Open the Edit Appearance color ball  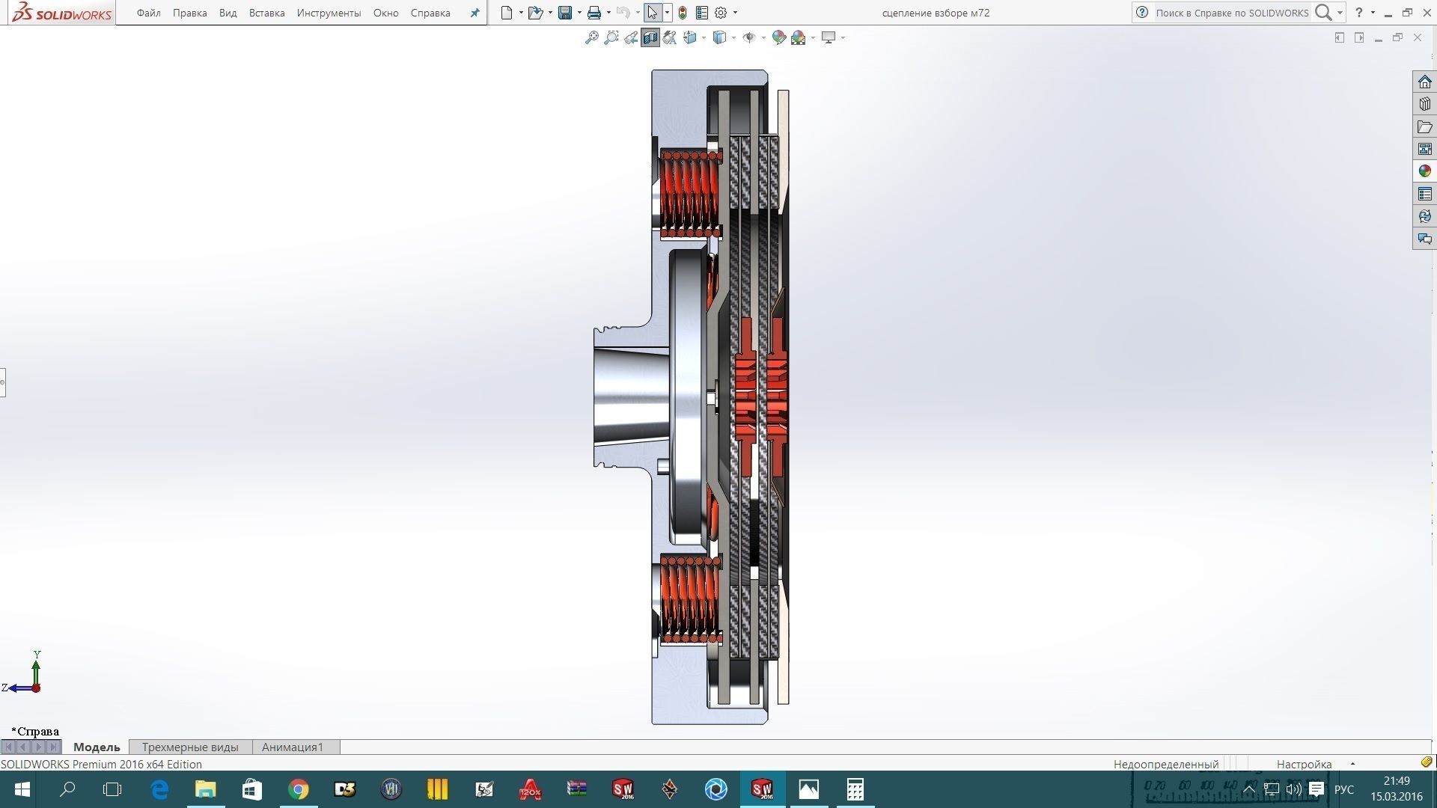pyautogui.click(x=778, y=37)
